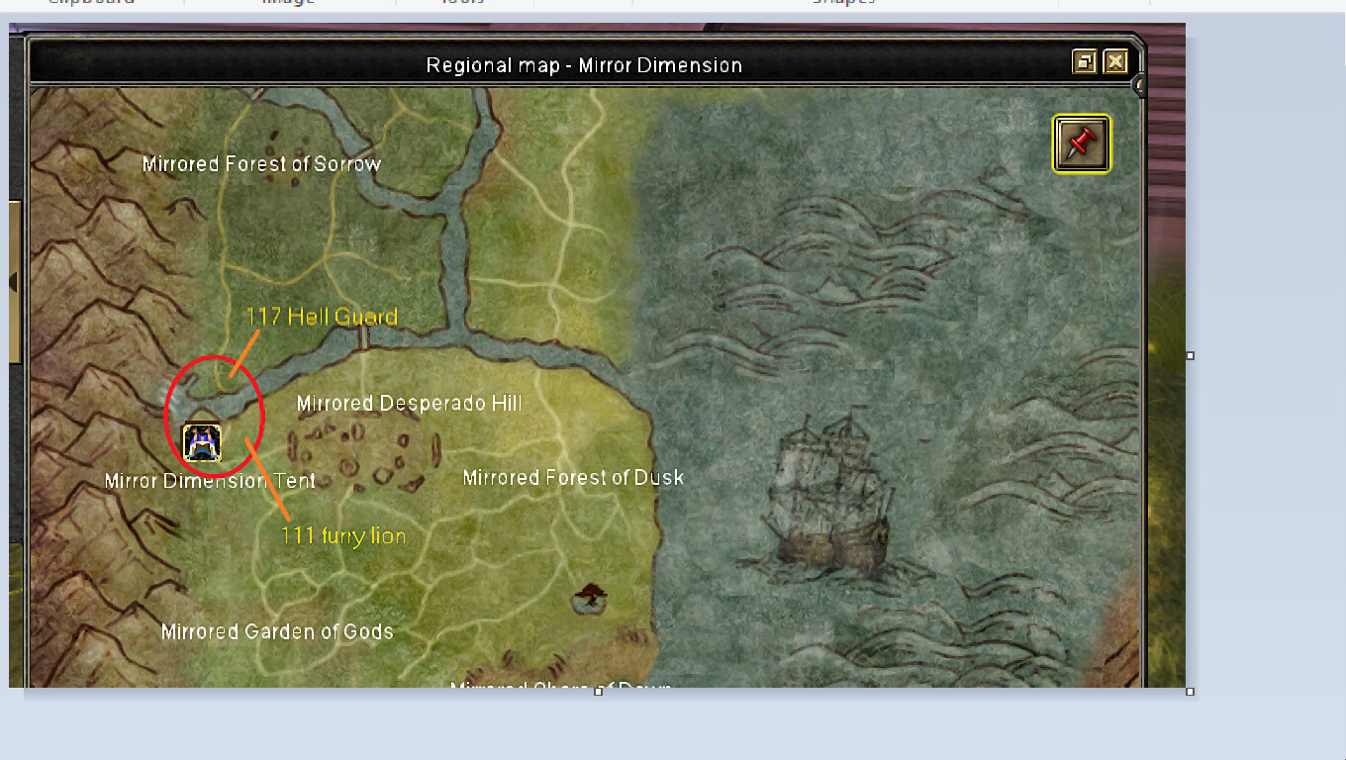
Task: Click the 117 Hell Guard annotation text
Action: [322, 317]
